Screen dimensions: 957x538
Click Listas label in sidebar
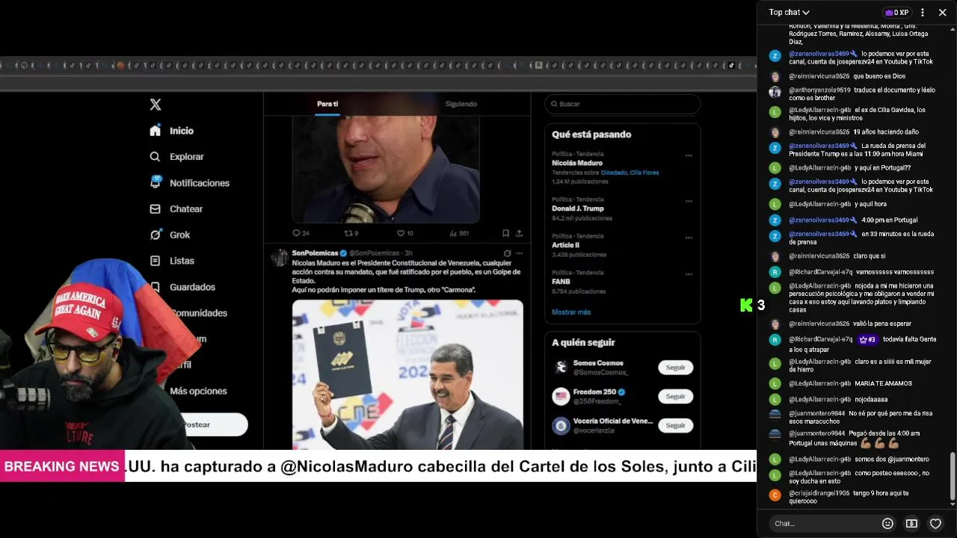click(x=182, y=261)
